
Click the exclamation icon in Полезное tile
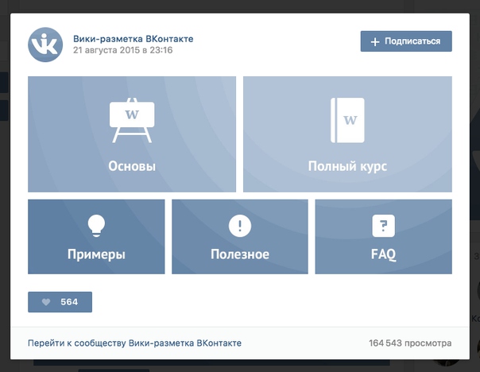click(240, 226)
